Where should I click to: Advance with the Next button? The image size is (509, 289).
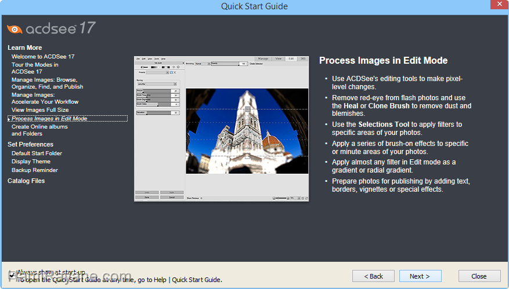click(x=420, y=276)
